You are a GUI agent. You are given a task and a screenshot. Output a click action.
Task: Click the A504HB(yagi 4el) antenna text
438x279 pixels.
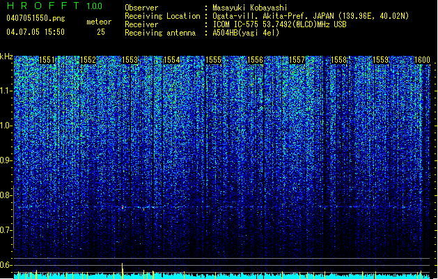(246, 33)
